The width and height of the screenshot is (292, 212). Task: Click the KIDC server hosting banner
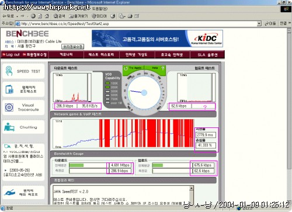click(157, 39)
